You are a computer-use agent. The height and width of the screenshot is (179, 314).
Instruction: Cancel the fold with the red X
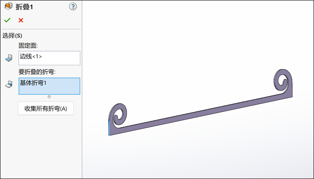click(x=21, y=20)
